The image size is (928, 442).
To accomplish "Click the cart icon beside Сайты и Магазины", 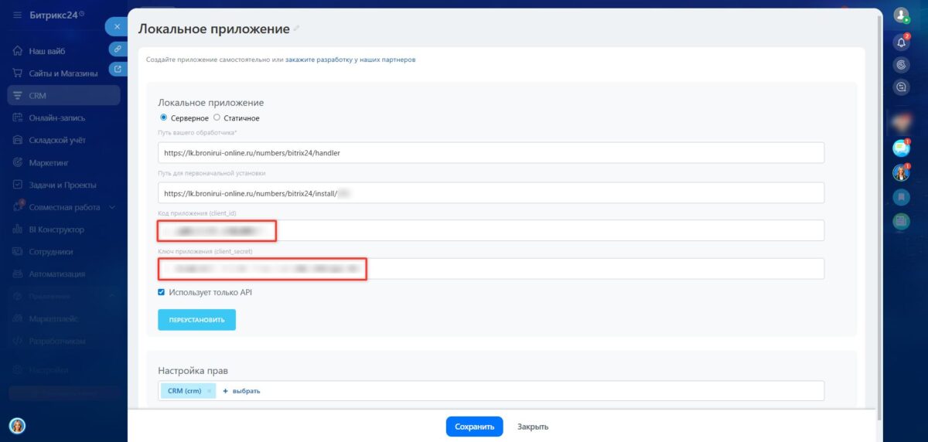I will [x=18, y=73].
